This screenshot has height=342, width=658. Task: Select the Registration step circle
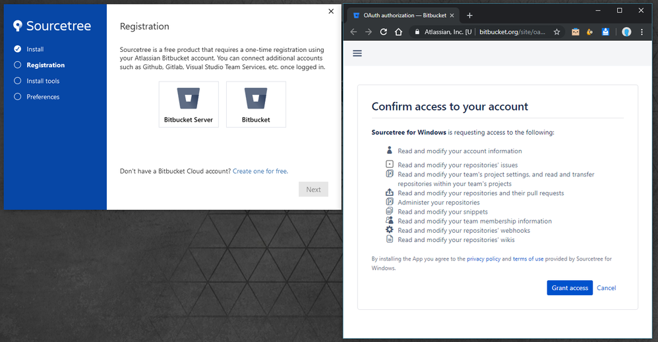click(18, 65)
